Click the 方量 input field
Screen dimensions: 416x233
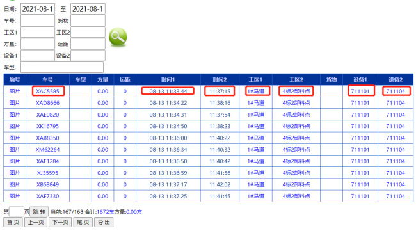38,44
